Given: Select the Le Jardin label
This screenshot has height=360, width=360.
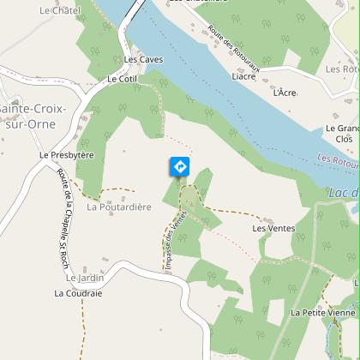Looking at the screenshot, I should tap(85, 278).
